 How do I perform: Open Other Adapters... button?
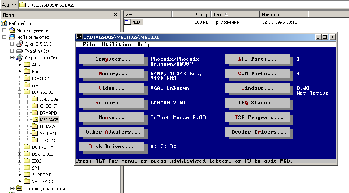112,132
